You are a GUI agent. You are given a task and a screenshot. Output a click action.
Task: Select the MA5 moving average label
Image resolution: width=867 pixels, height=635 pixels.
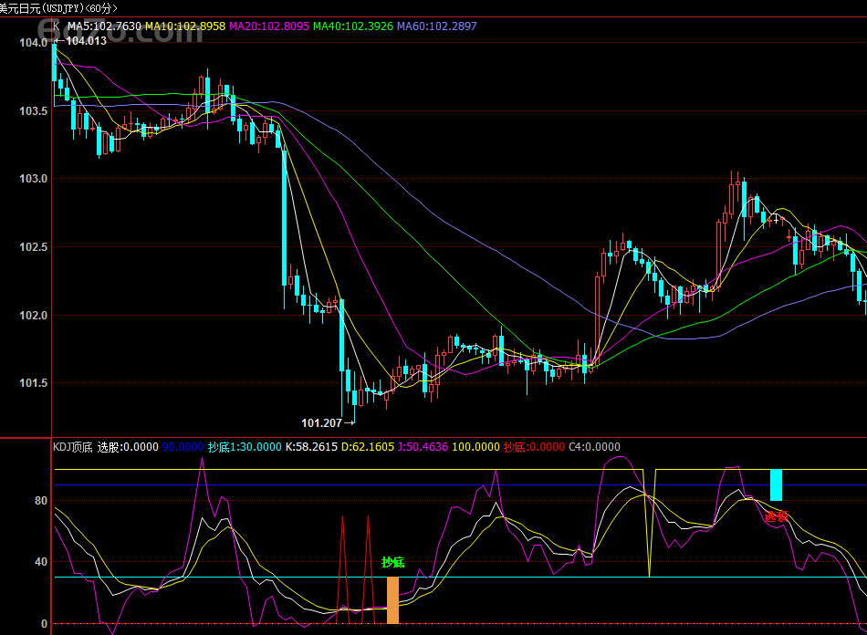point(104,26)
